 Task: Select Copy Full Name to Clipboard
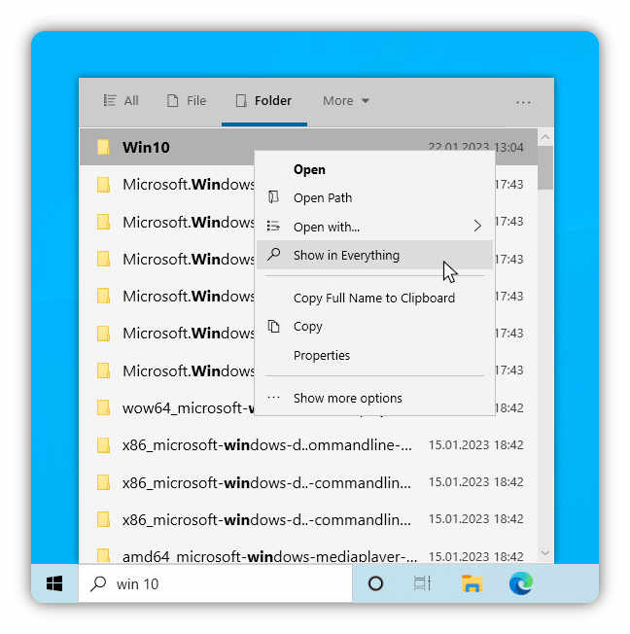pos(374,298)
